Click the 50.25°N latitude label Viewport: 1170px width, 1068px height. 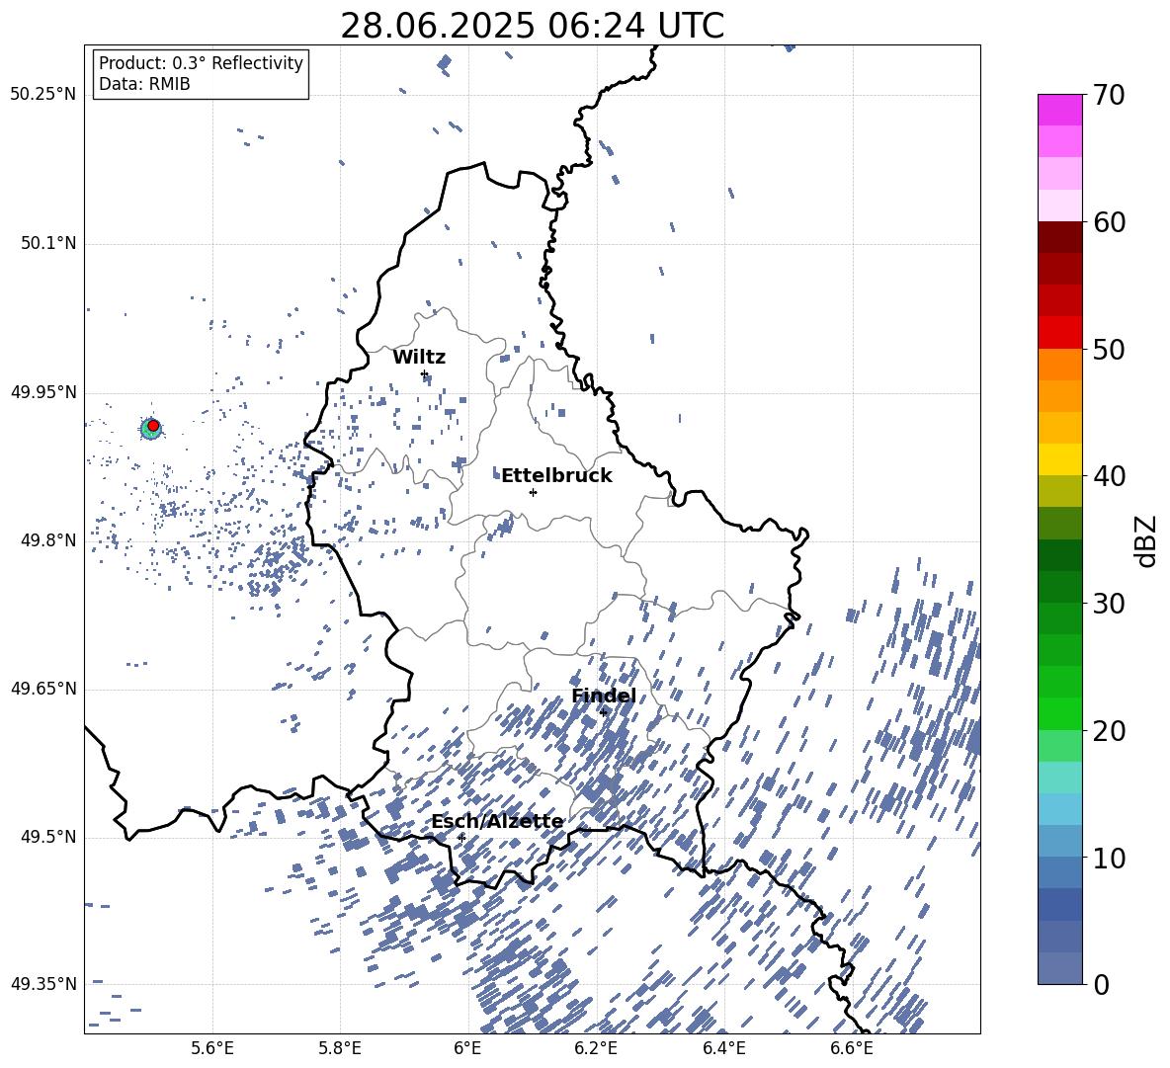[43, 95]
